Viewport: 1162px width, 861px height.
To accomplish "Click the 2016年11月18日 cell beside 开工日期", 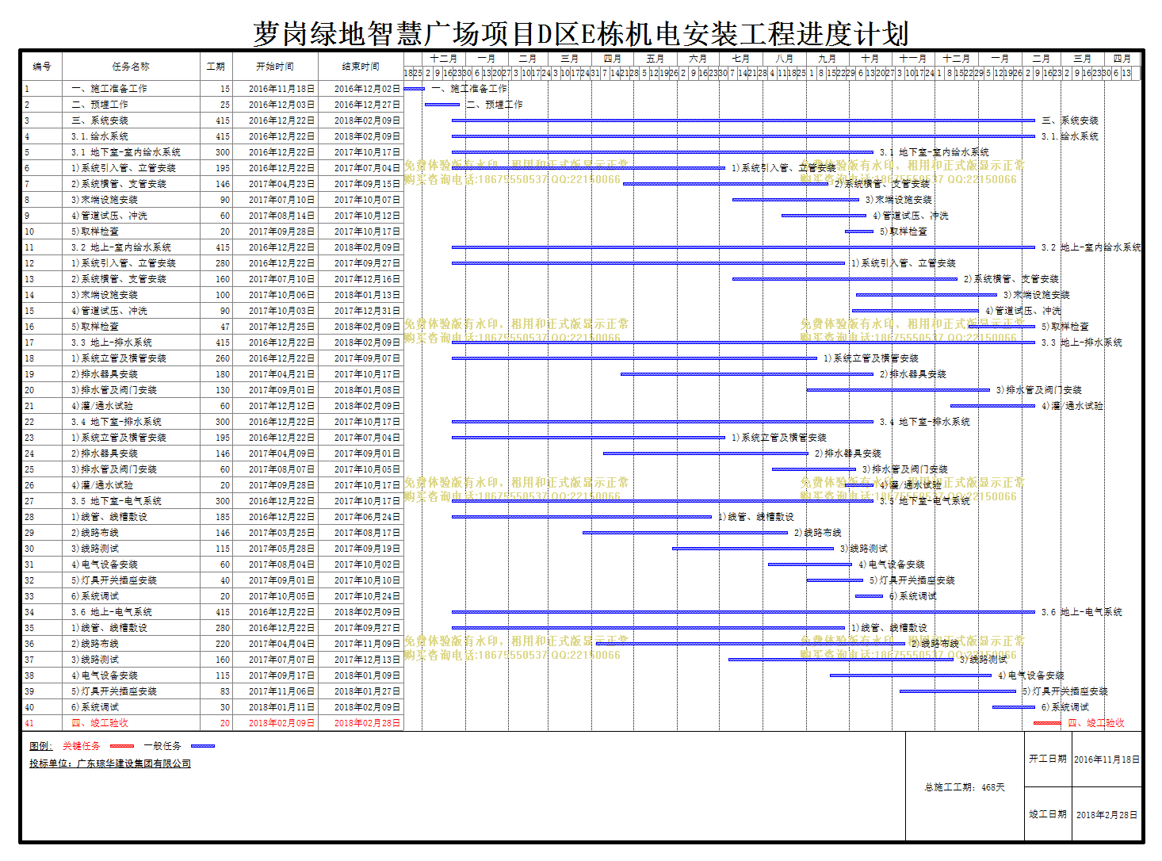I will point(1107,760).
